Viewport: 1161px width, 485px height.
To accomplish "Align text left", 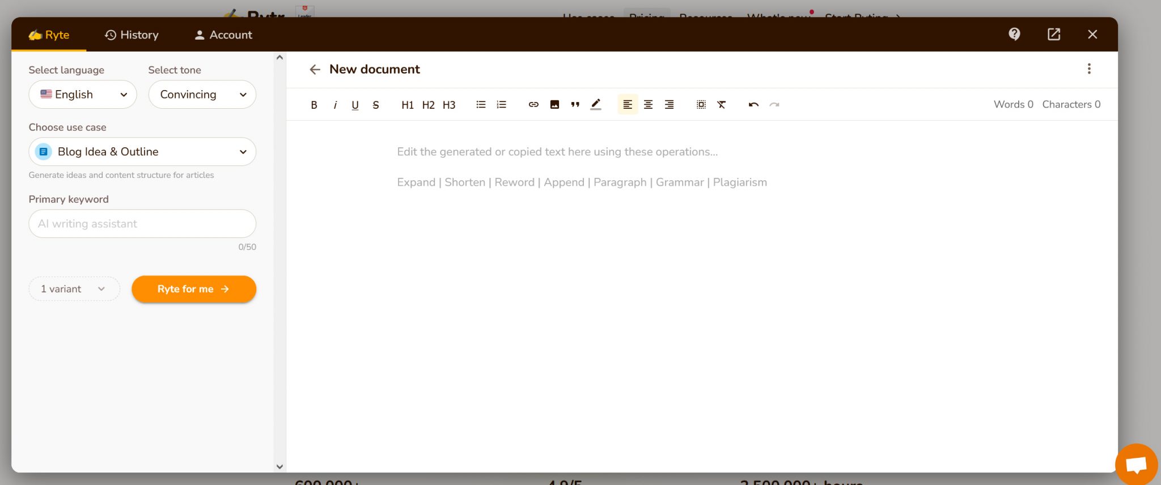I will 628,104.
